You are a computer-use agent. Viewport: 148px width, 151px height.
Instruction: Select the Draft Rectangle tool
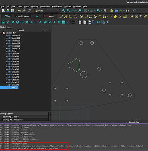(x=91, y=17)
